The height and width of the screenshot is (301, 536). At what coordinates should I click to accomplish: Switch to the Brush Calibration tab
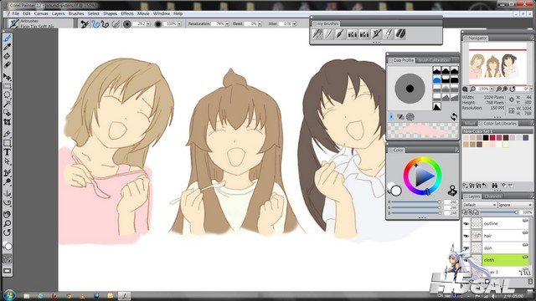pos(434,60)
